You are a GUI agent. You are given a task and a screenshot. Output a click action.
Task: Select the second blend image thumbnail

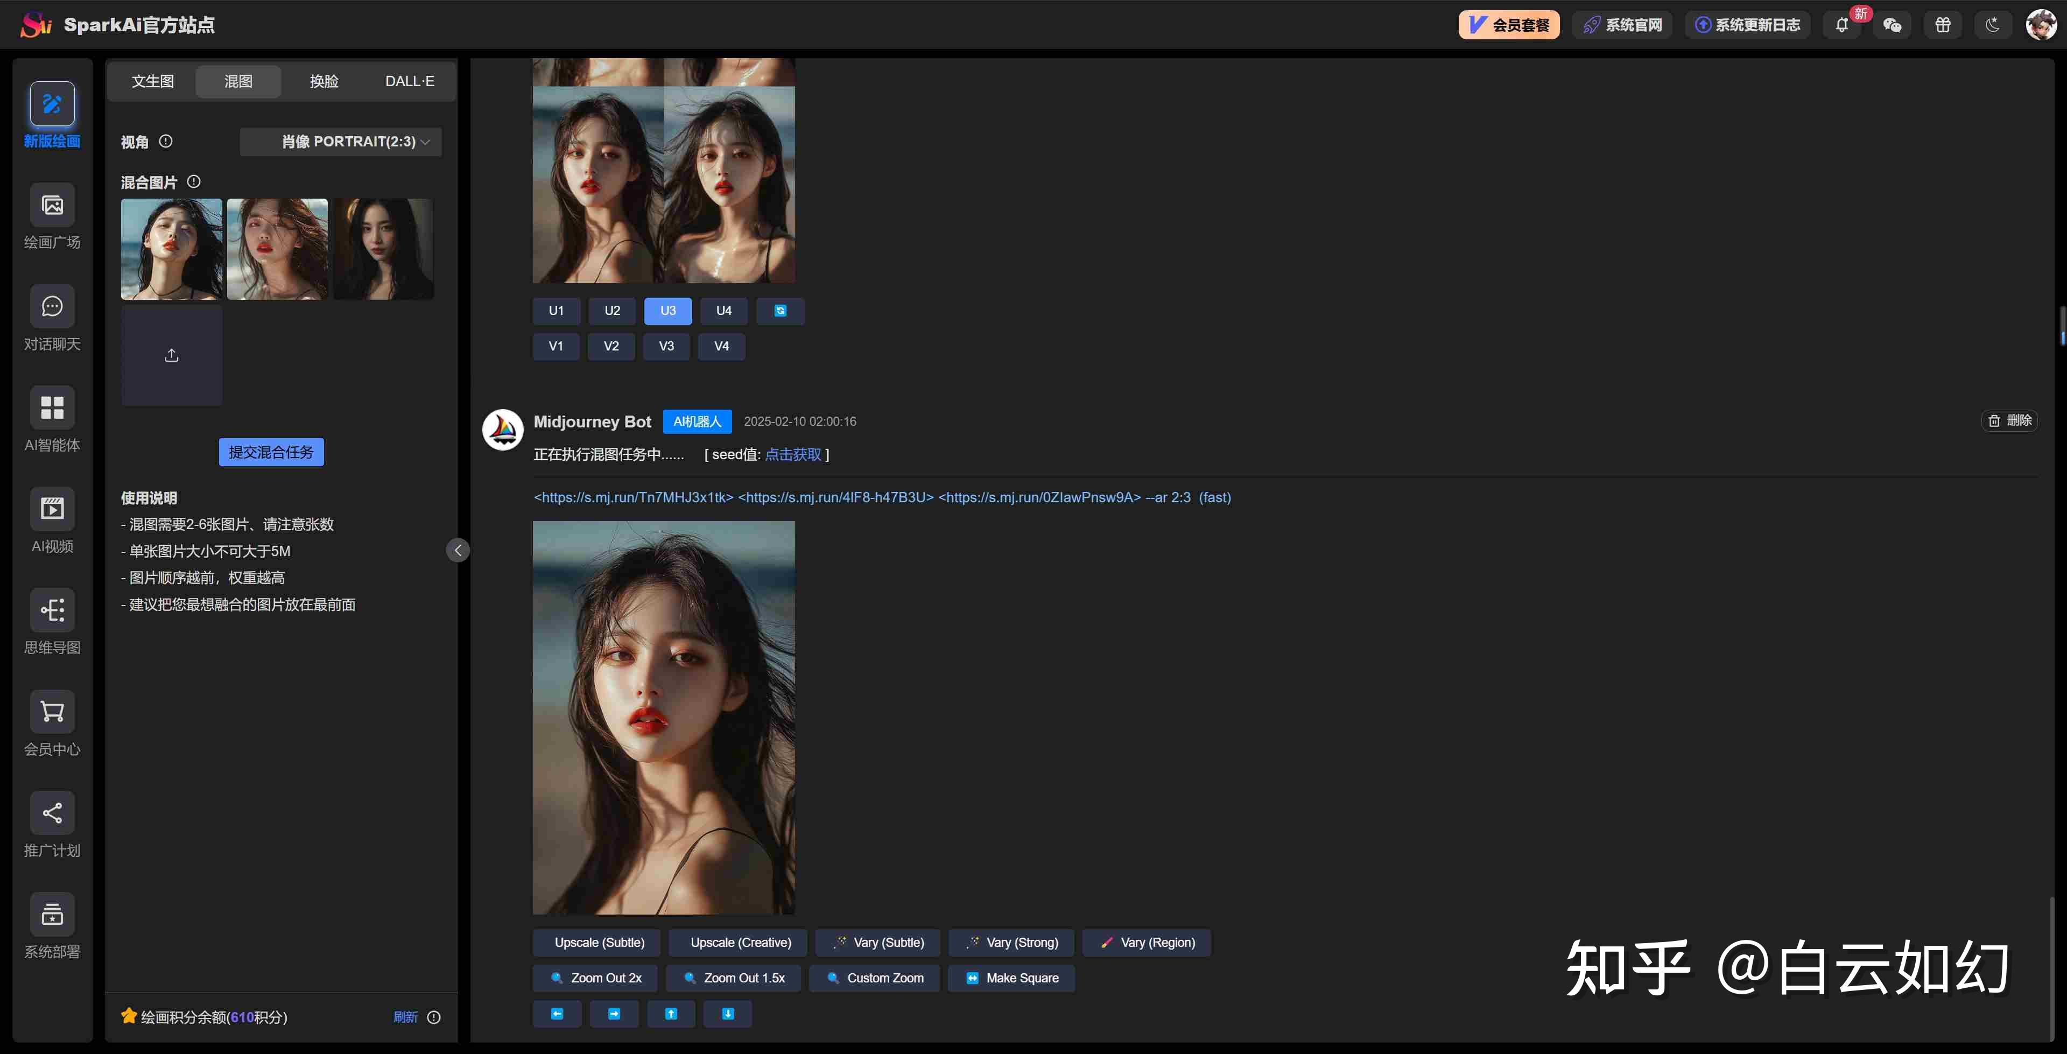tap(278, 249)
